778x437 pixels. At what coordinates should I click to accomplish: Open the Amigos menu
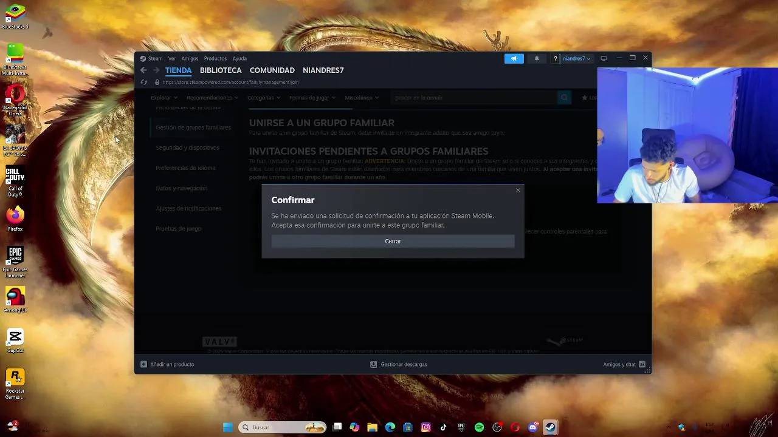tap(190, 58)
